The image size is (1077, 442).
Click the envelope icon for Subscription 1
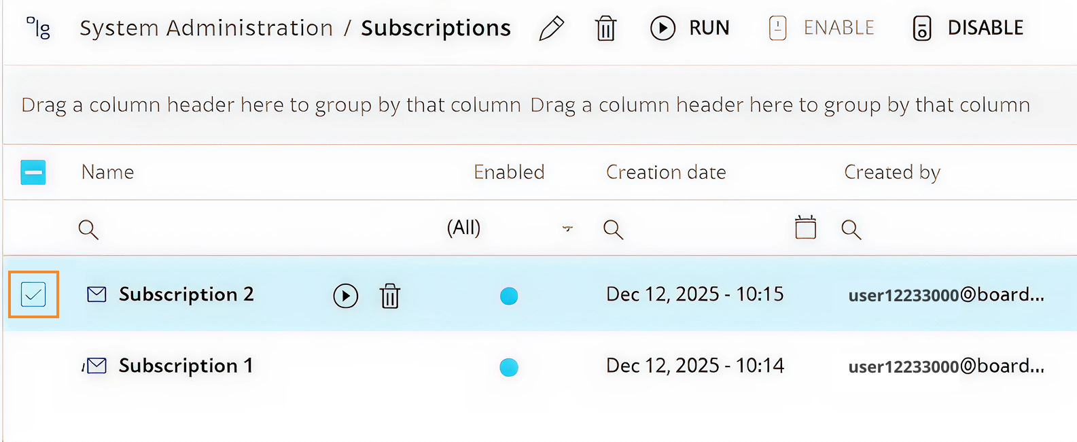(x=97, y=366)
